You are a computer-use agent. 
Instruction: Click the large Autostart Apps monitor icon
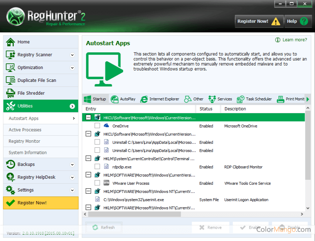pyautogui.click(x=104, y=69)
